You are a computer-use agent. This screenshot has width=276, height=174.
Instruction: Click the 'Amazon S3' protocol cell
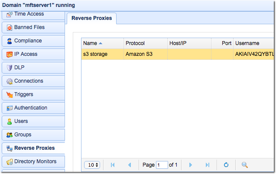pyautogui.click(x=146, y=54)
